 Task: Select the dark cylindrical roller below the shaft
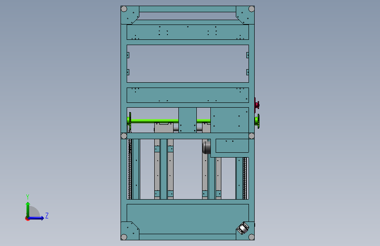pos(206,147)
